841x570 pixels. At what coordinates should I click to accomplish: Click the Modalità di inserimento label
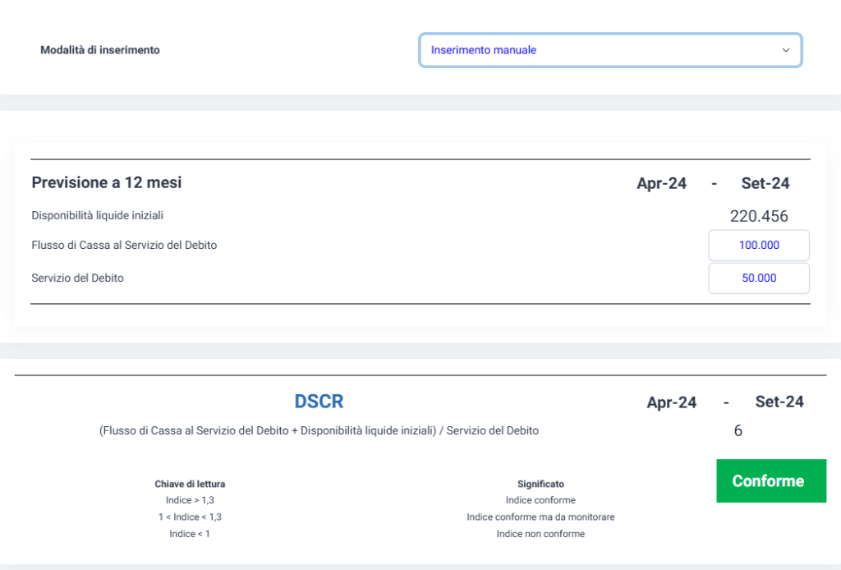coord(100,50)
